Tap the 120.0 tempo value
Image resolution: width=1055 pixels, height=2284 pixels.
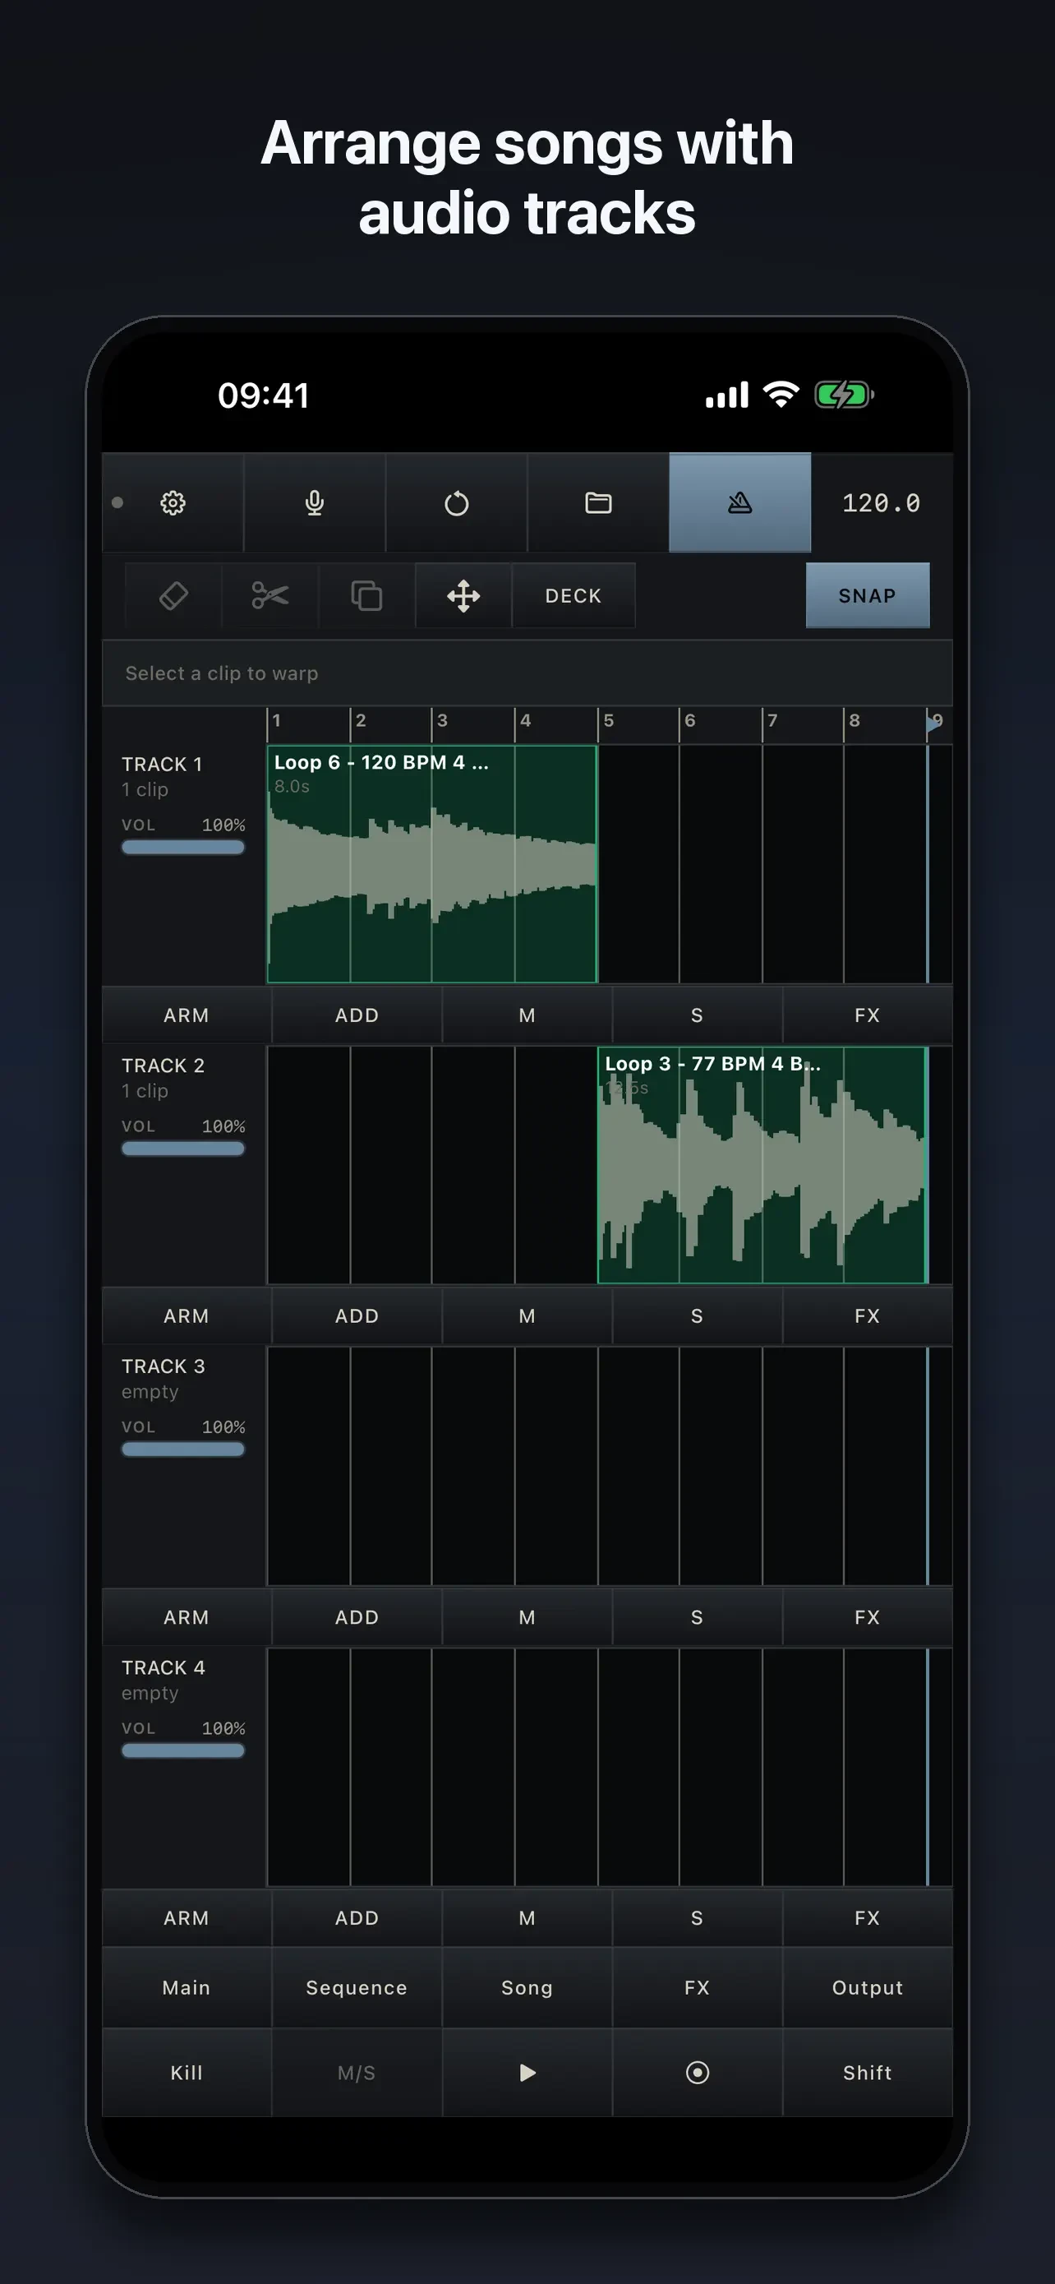pos(882,502)
